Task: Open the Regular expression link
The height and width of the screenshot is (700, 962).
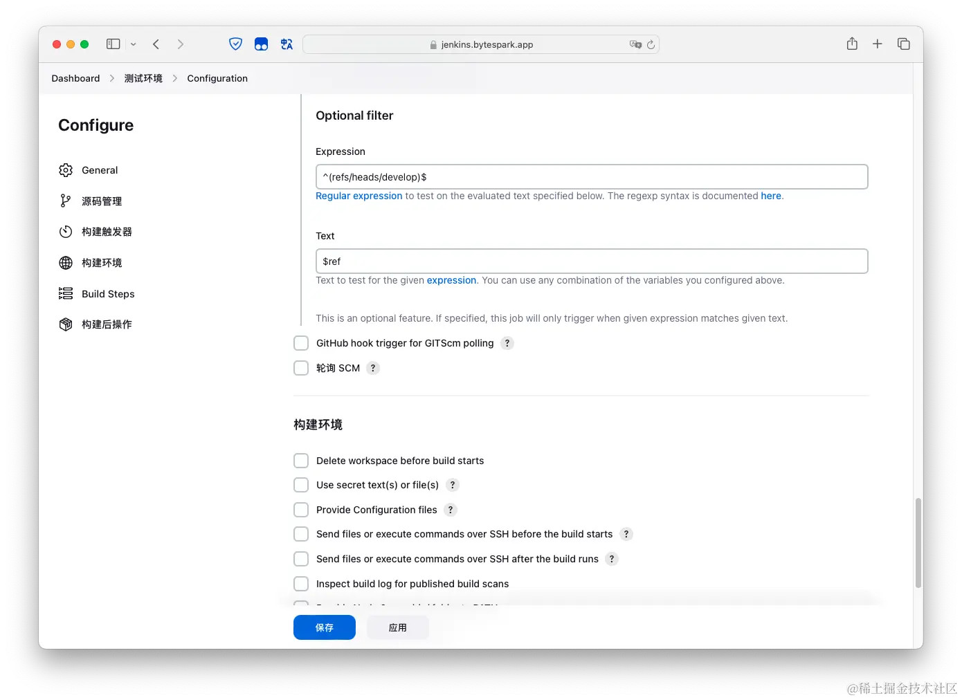Action: click(359, 196)
